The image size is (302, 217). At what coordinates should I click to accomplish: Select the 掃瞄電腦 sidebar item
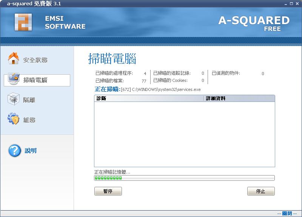(37, 80)
